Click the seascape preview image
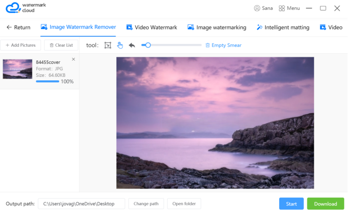 tap(215, 123)
